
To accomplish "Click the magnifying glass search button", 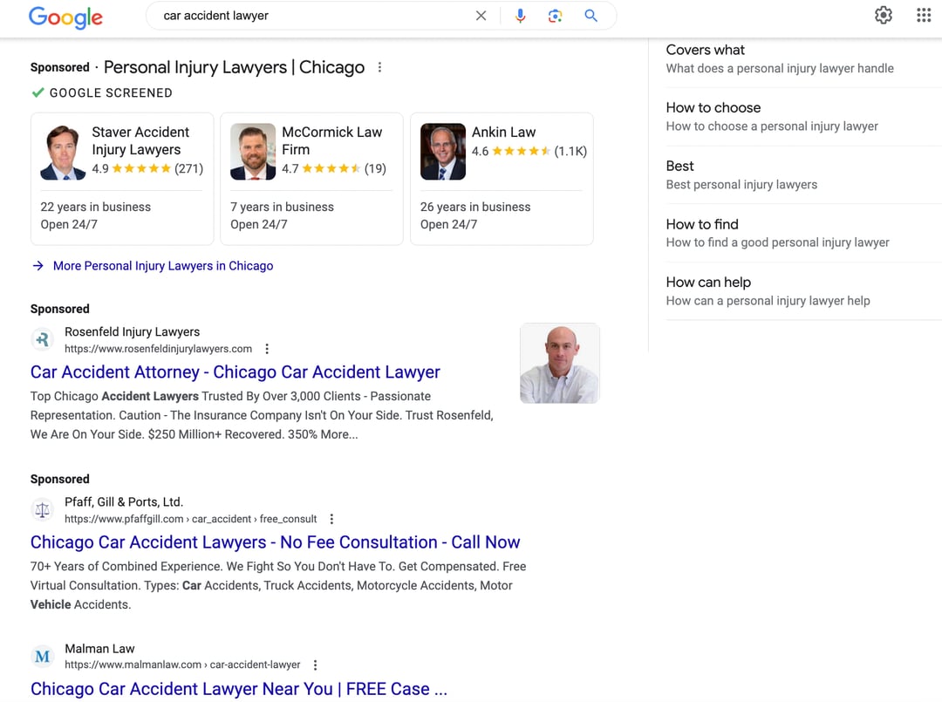I will (590, 16).
